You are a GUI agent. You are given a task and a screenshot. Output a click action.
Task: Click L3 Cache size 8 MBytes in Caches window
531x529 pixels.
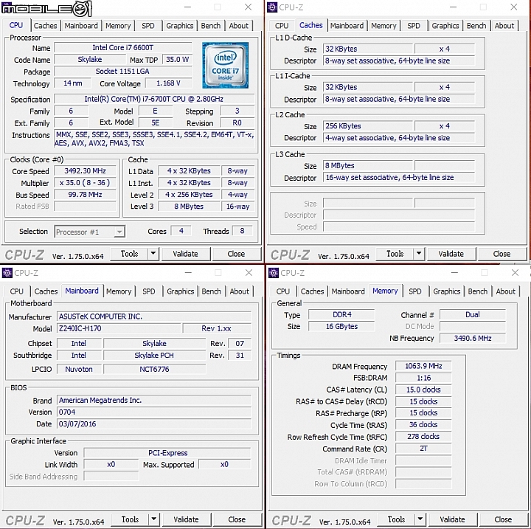click(x=368, y=165)
